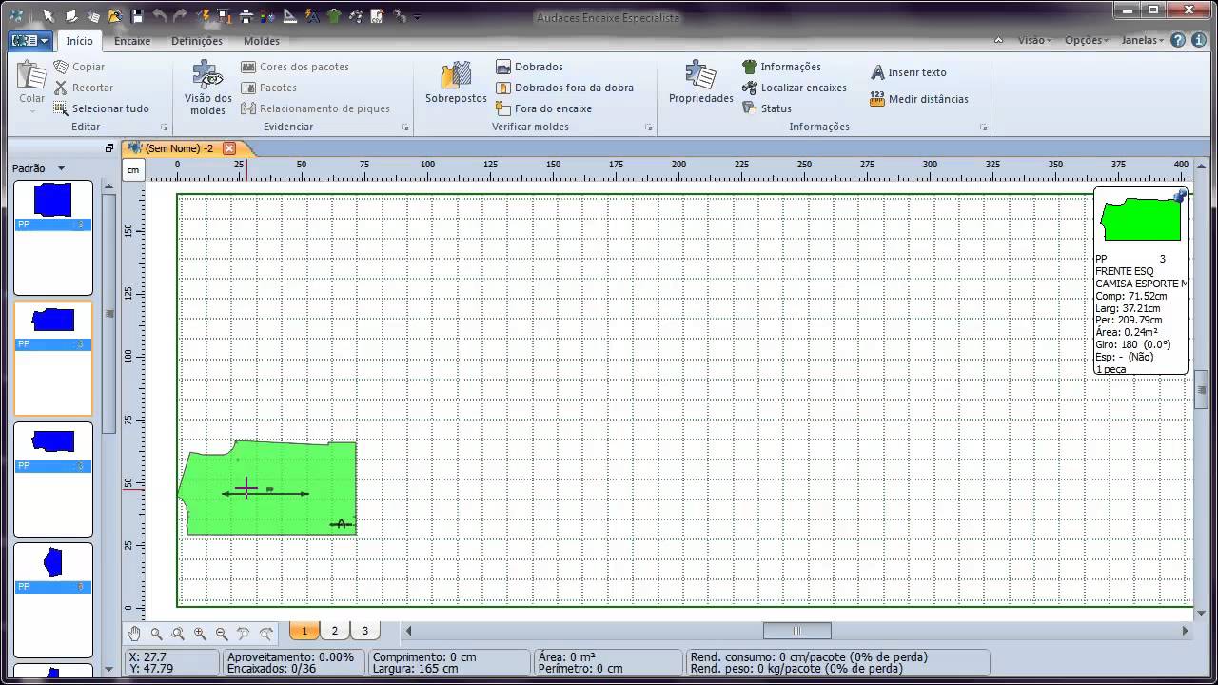Screen dimensions: 1218x685
Task: Click the horizontal scrollbar thumb
Action: coord(797,631)
